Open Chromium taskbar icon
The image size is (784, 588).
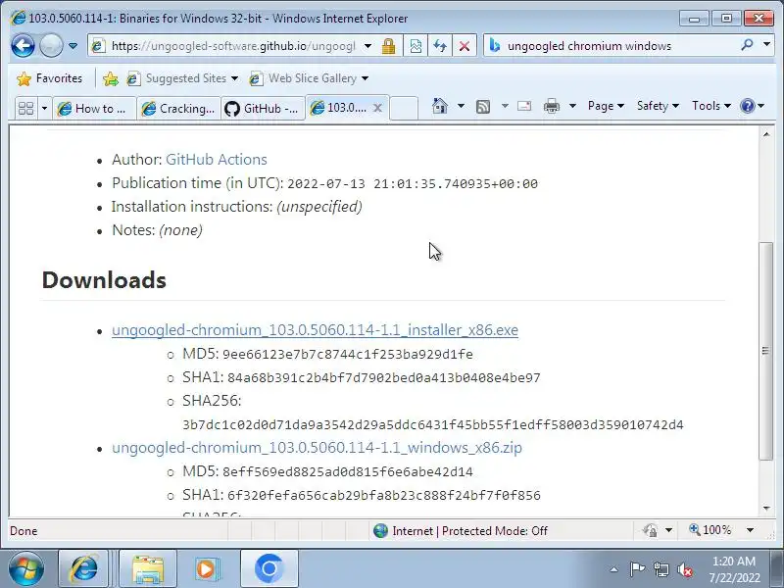coord(269,569)
